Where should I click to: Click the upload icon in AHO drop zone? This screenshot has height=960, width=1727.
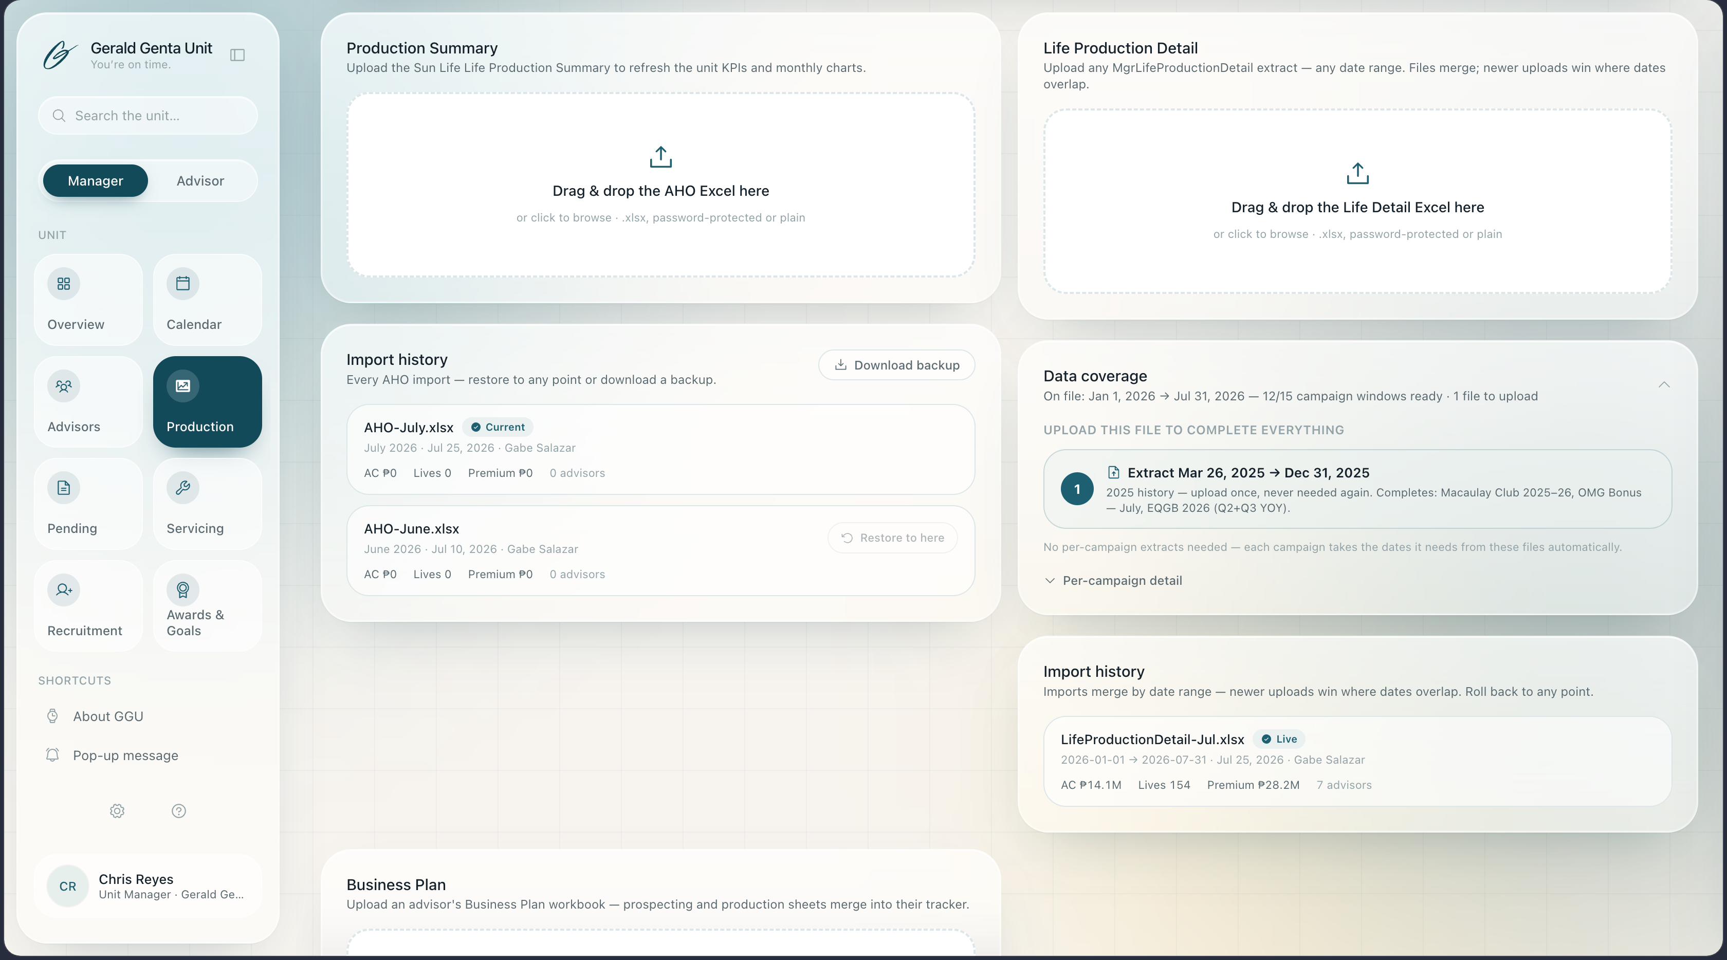click(x=660, y=157)
